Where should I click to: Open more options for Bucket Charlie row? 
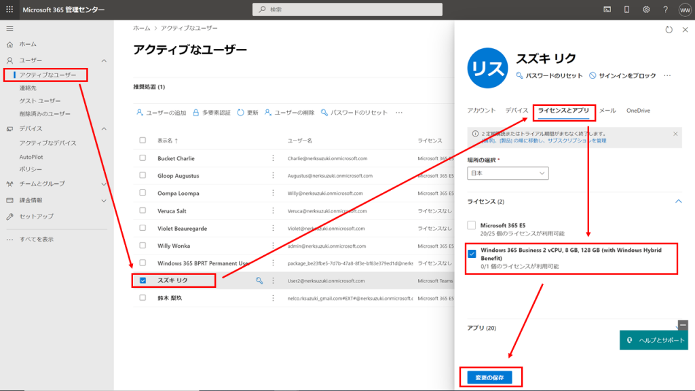pyautogui.click(x=274, y=158)
